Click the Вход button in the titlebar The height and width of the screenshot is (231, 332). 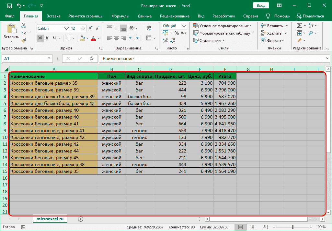click(261, 5)
